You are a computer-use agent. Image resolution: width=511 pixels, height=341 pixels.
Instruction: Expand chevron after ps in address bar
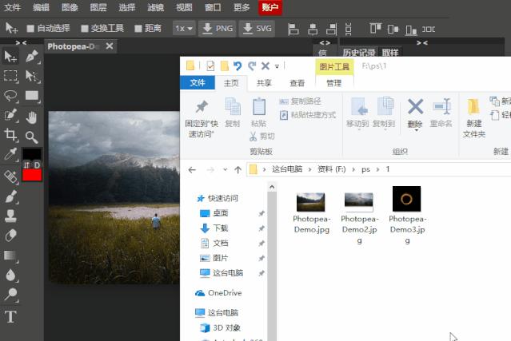click(x=377, y=169)
